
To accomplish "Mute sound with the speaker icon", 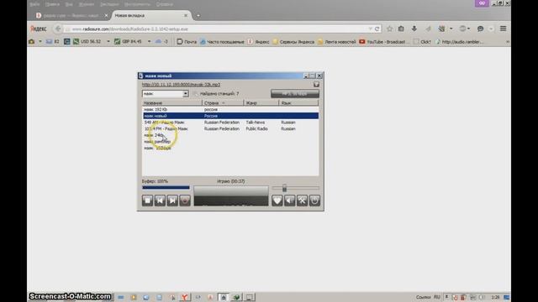I will pos(289,200).
